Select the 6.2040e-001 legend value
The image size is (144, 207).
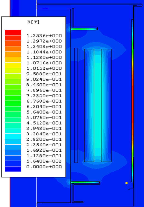(x=44, y=107)
